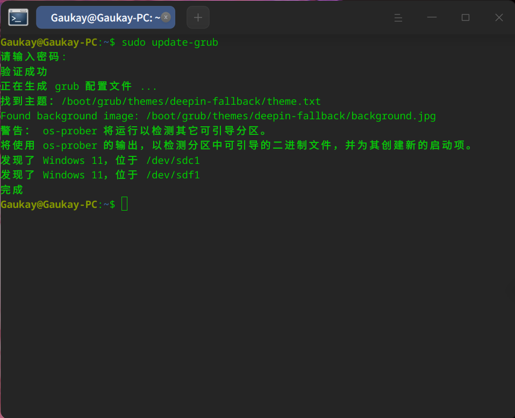Click the '请输入密码:' line
Viewport: 515px width, 418px height.
click(33, 57)
